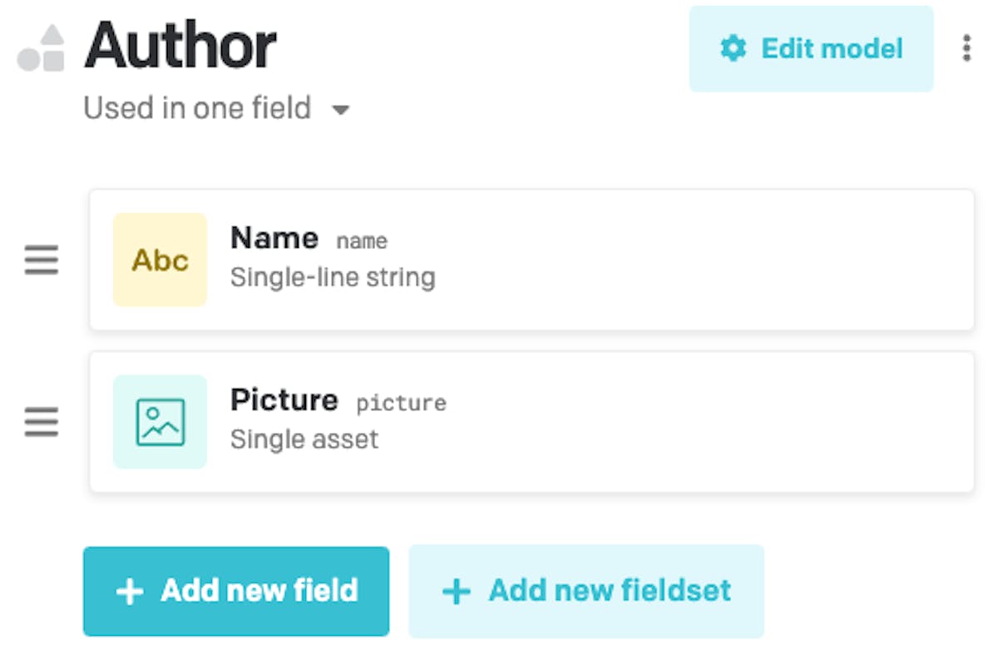This screenshot has width=998, height=665.
Task: Click the teal image asset type icon
Action: (160, 421)
